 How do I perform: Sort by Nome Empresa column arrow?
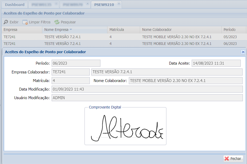(x=71, y=30)
